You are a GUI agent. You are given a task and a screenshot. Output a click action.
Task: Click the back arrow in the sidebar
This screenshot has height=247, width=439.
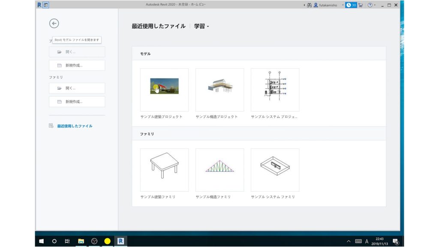click(x=54, y=24)
